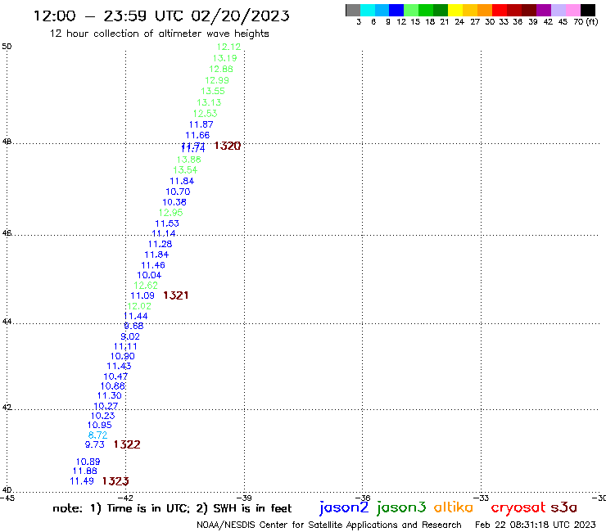
Task: Click the reading '10.47'
Action: (115, 376)
